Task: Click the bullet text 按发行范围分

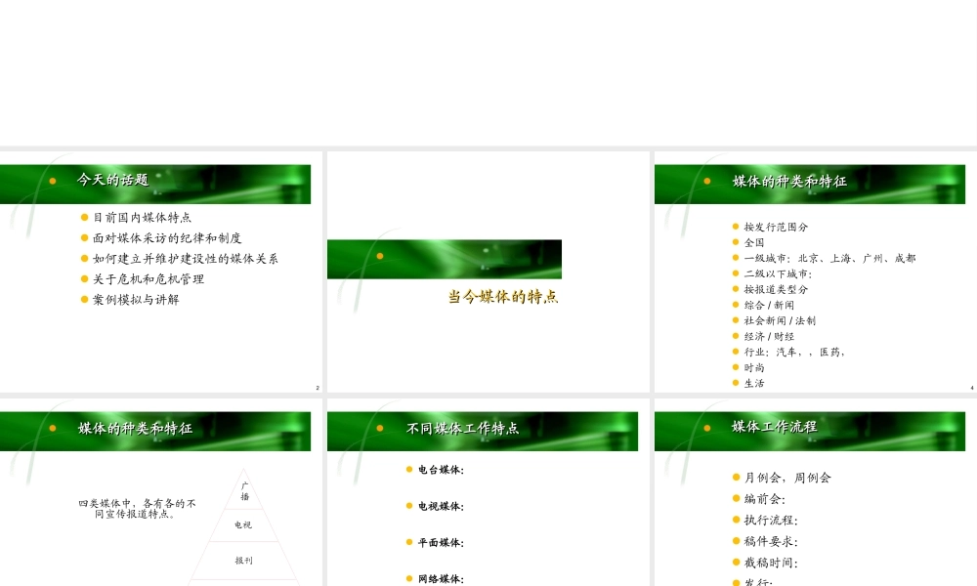Action: coord(776,227)
